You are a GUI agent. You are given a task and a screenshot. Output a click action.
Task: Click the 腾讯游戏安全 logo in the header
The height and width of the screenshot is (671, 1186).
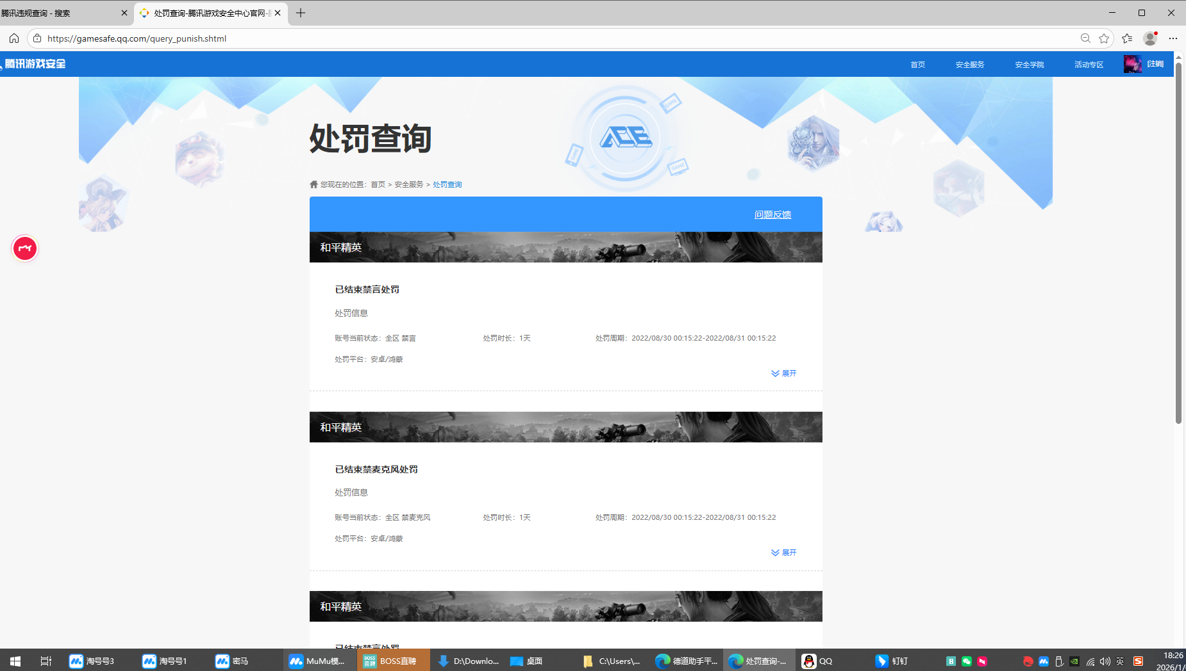(x=35, y=63)
